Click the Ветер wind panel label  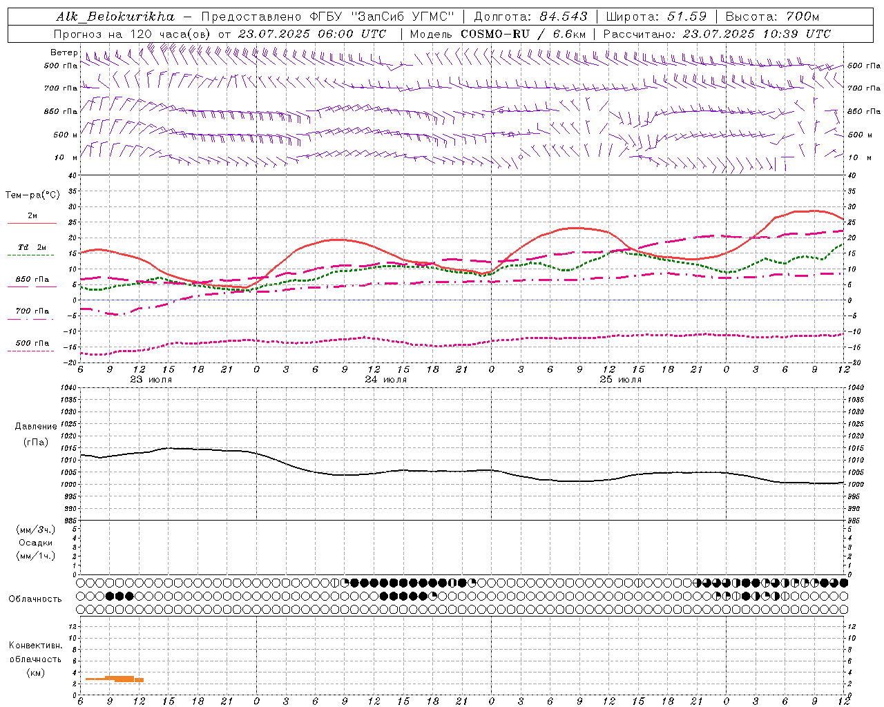64,52
